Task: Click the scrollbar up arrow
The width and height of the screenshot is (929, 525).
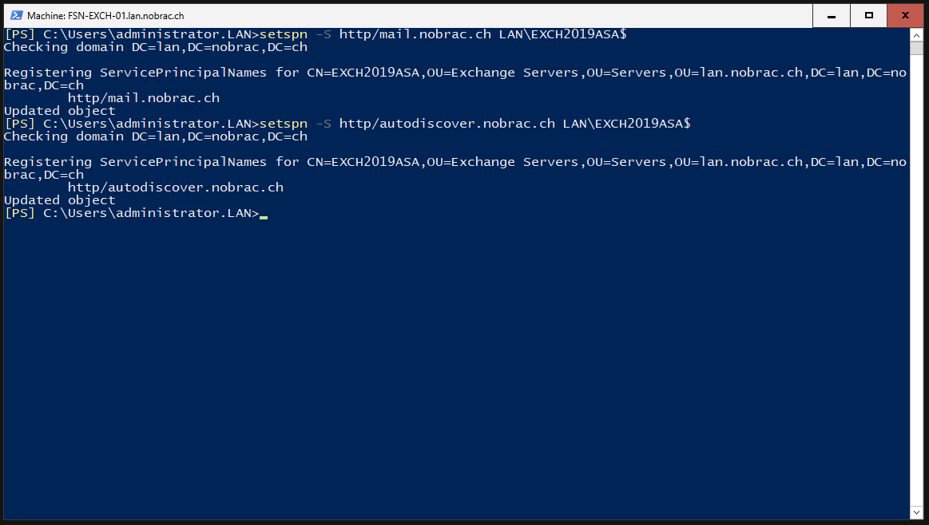Action: pyautogui.click(x=916, y=36)
